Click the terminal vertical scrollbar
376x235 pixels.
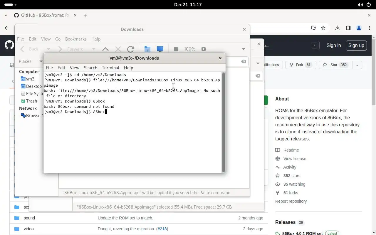(x=223, y=122)
